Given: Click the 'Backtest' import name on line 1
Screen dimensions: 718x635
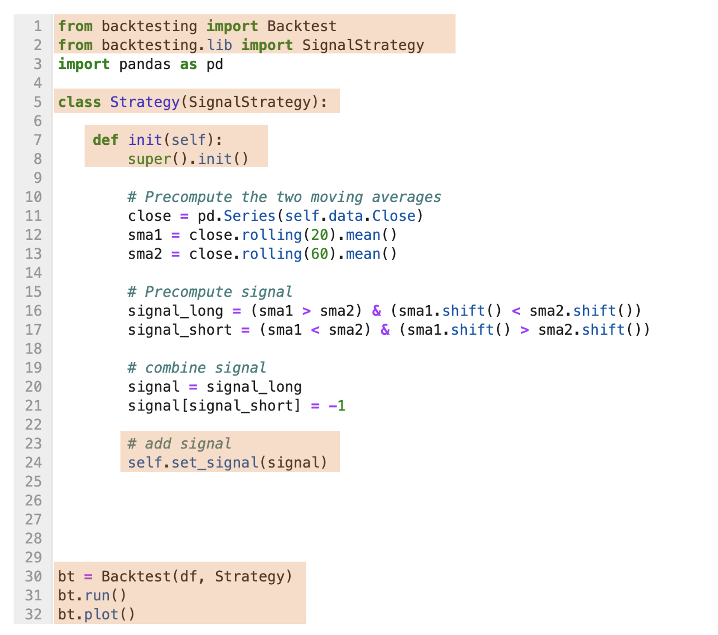Looking at the screenshot, I should (x=302, y=26).
